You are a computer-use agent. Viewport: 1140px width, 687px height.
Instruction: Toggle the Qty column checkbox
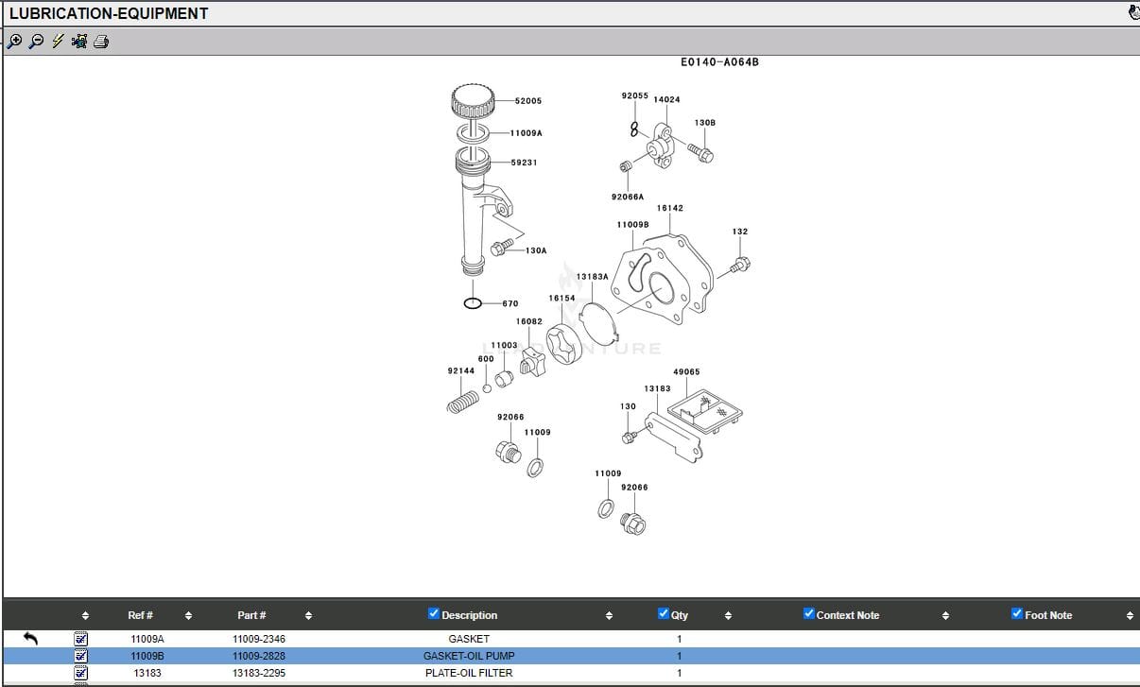pos(664,614)
